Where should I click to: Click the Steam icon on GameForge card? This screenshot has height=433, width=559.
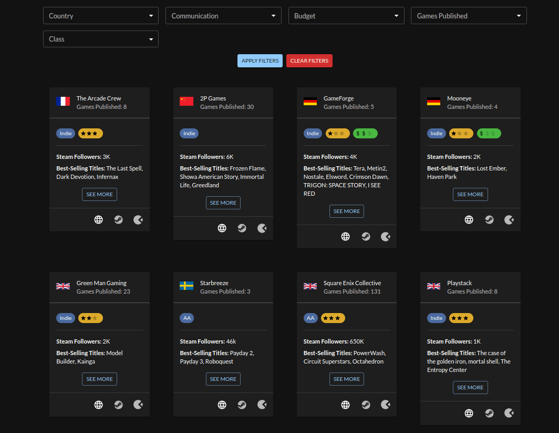(366, 237)
